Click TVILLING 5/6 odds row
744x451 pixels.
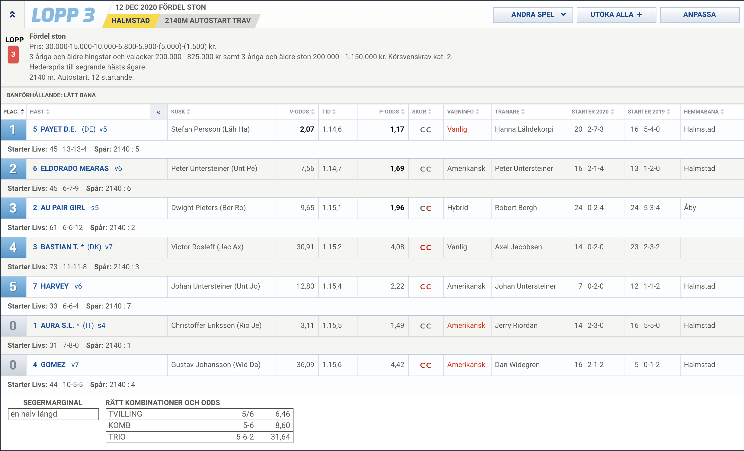coord(199,414)
